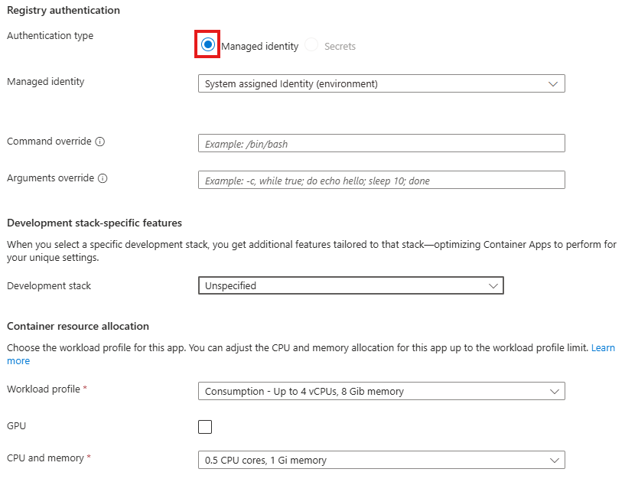Click into the Arguments override text field

381,180
